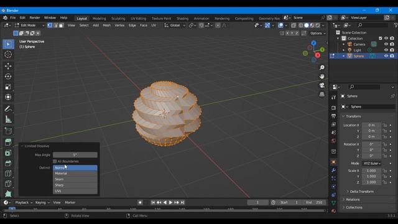
Task: Select the Loop Cut tool
Action: click(x=8, y=174)
